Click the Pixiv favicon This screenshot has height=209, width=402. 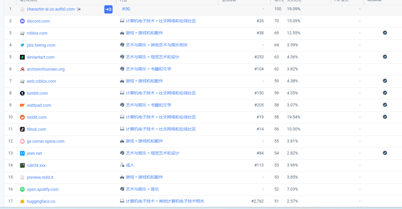pyautogui.click(x=22, y=153)
